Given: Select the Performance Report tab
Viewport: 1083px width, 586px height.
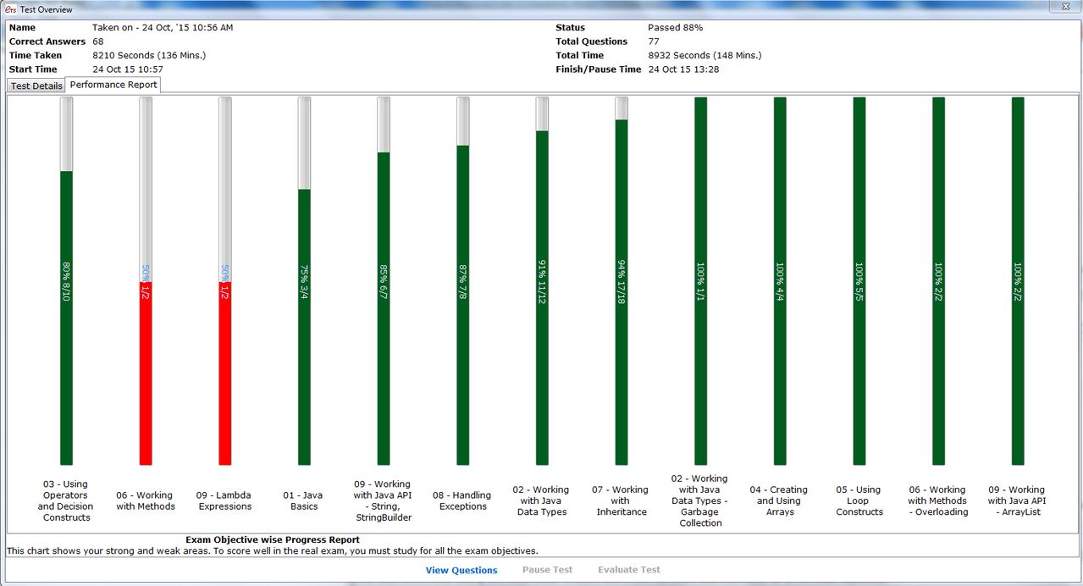Looking at the screenshot, I should point(113,85).
